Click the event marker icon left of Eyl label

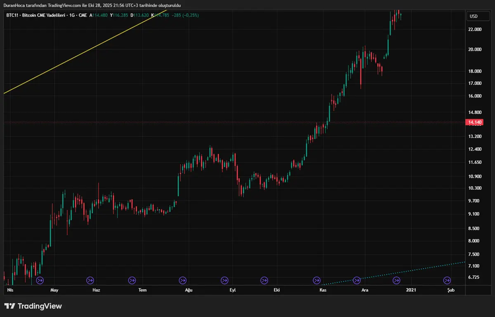tap(224, 280)
